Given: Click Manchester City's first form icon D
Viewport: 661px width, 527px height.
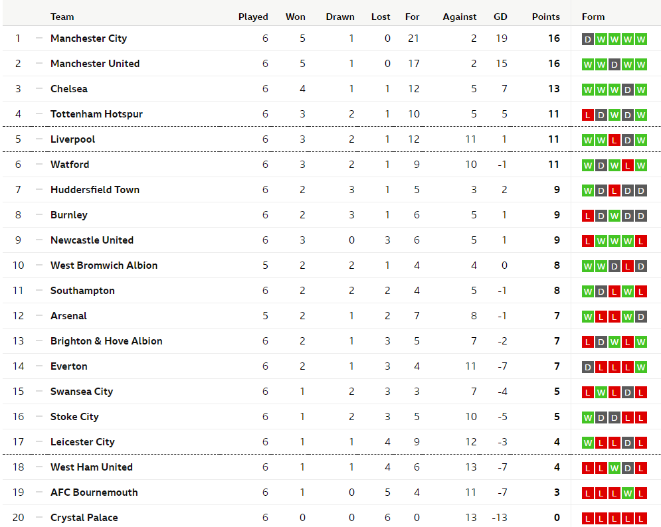Looking at the screenshot, I should click(x=588, y=39).
